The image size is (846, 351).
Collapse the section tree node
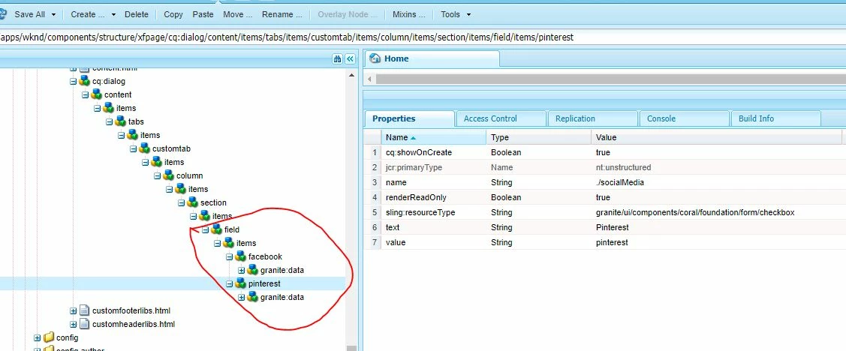(182, 202)
